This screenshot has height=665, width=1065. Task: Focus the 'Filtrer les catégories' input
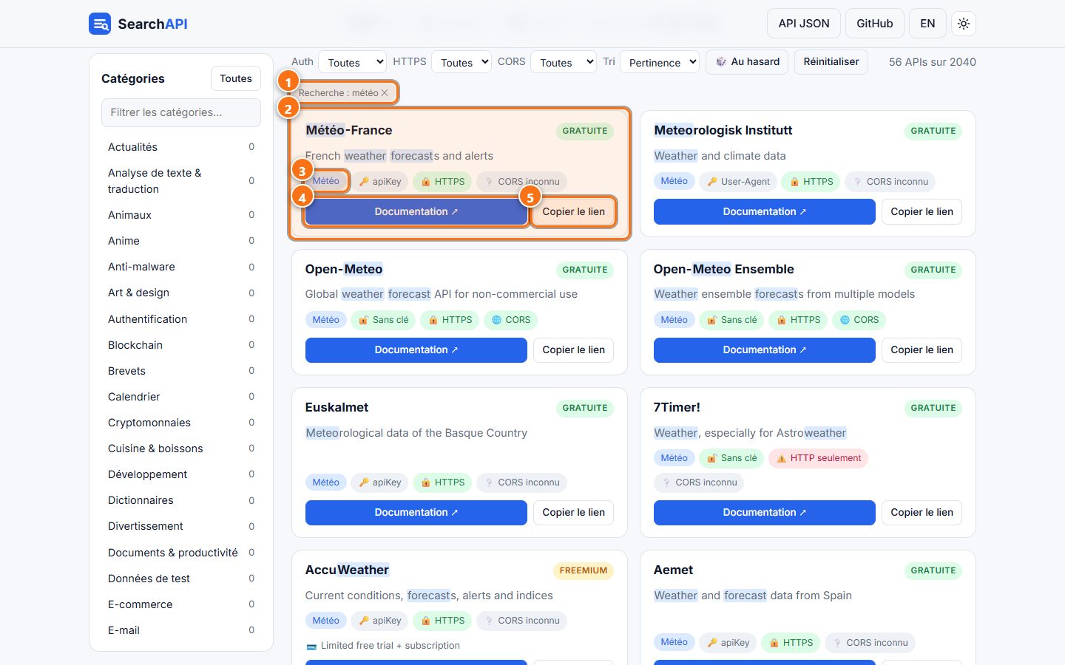(x=181, y=112)
